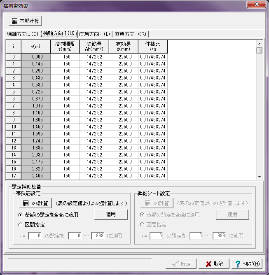Click the status text box at bottom left
269x275 pixels.
pyautogui.click(x=80, y=263)
